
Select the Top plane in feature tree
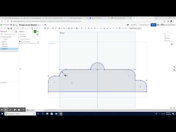point(5,42)
